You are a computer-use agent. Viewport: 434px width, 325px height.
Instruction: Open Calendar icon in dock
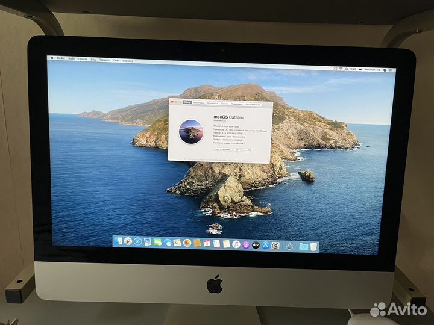[x=207, y=243]
